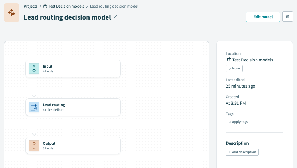This screenshot has height=168, width=297.
Task: Select the Output node with 3 fields
Action: [73, 145]
